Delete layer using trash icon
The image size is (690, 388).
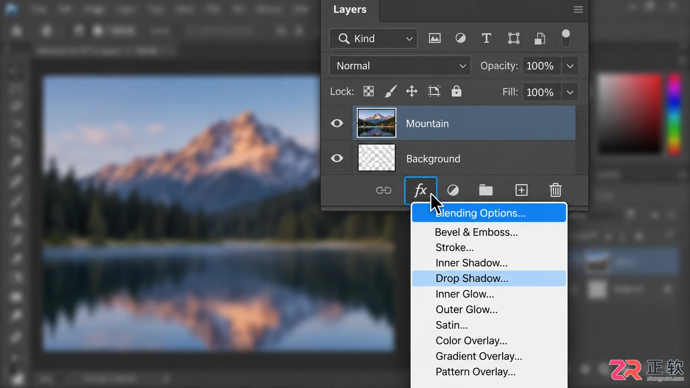point(555,190)
